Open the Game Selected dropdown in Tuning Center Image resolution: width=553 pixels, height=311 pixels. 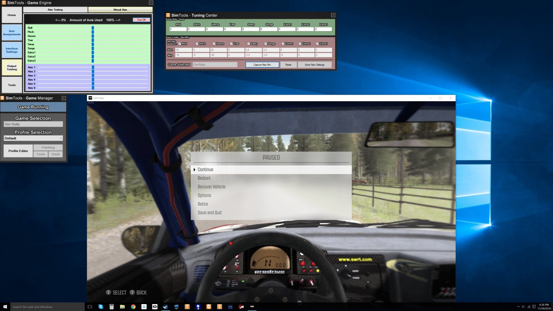tap(214, 65)
